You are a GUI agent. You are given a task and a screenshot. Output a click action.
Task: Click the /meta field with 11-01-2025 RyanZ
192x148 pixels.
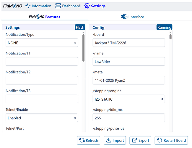129,80
